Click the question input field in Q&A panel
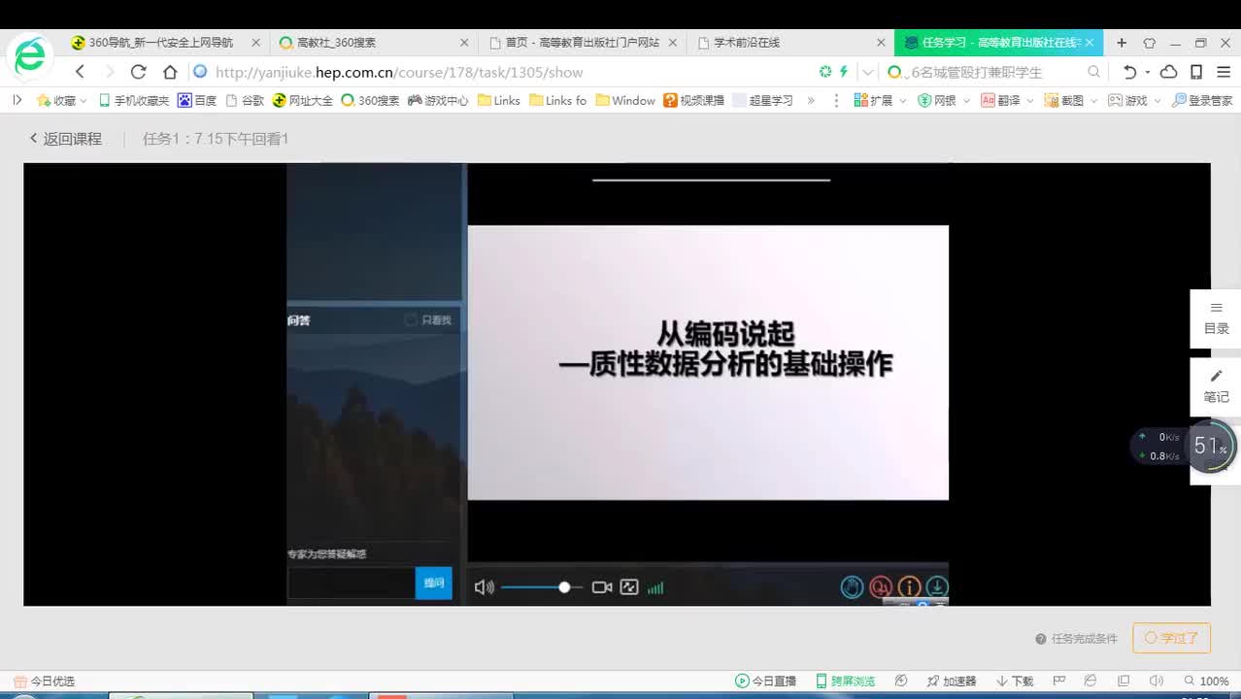 (x=351, y=582)
